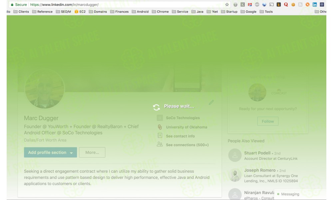The width and height of the screenshot is (333, 200).
Task: Click the contact info card icon
Action: (160, 136)
